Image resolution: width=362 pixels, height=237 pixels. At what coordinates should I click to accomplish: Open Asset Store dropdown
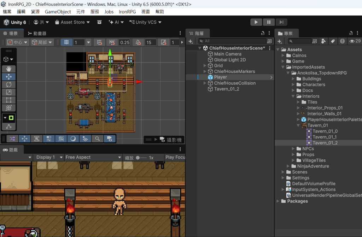[x=72, y=22]
